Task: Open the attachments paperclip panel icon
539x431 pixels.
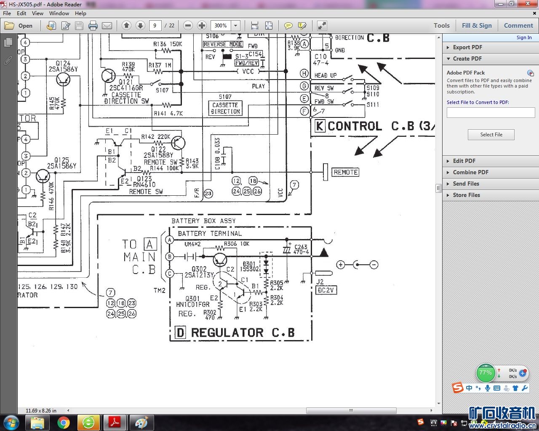Action: (8, 60)
